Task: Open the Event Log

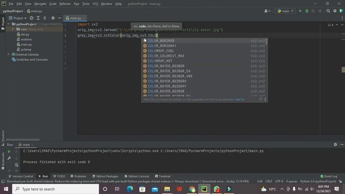Action: coord(329,176)
